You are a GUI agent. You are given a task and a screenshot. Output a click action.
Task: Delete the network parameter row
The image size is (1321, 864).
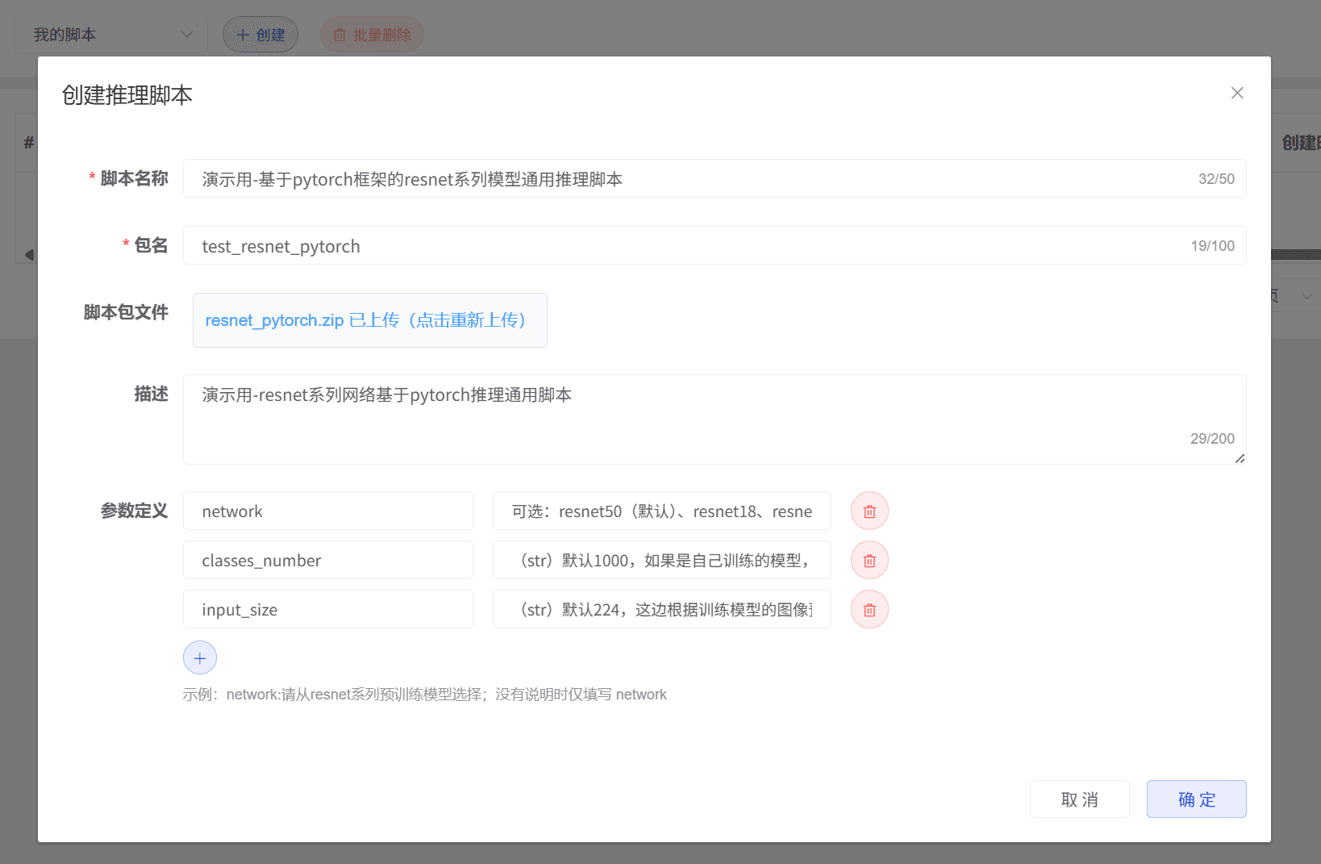[x=869, y=511]
